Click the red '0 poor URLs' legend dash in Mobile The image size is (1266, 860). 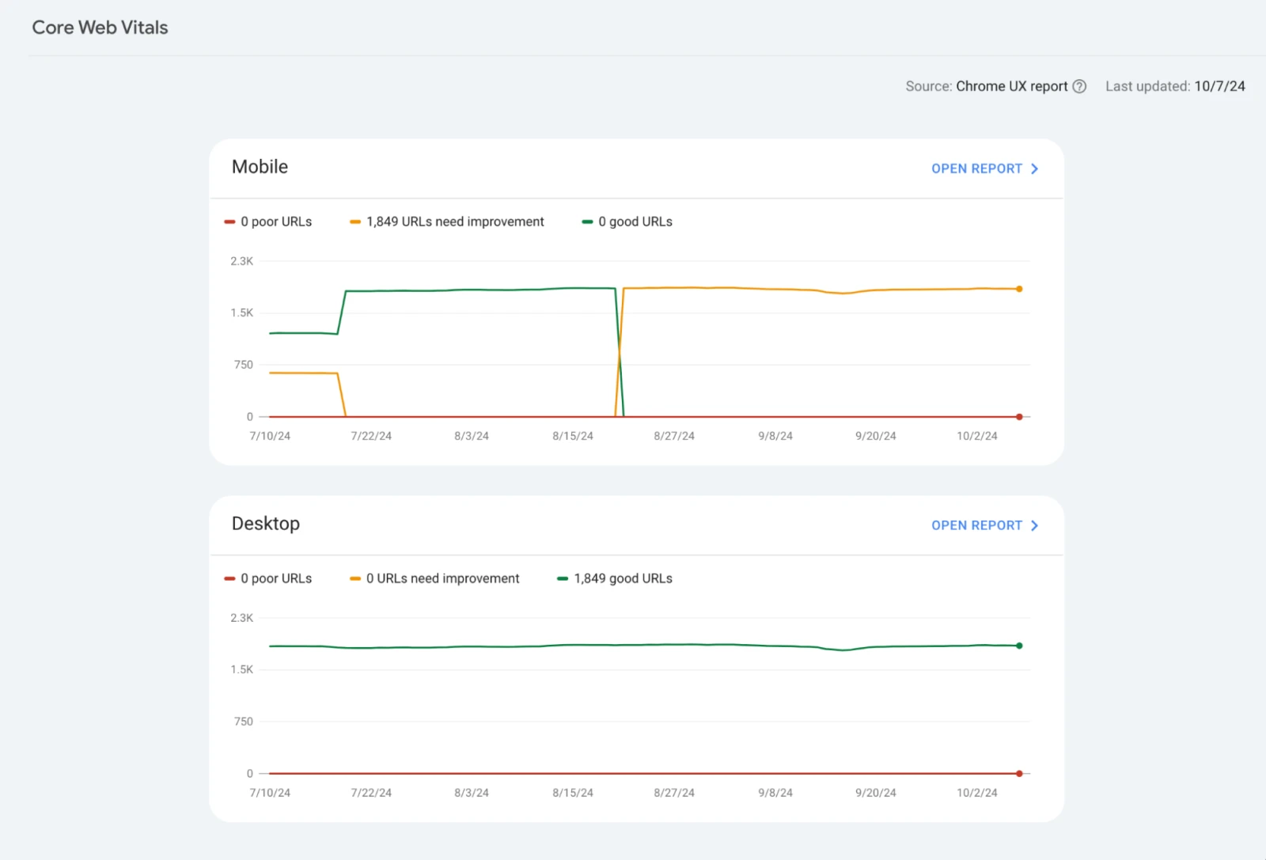229,222
